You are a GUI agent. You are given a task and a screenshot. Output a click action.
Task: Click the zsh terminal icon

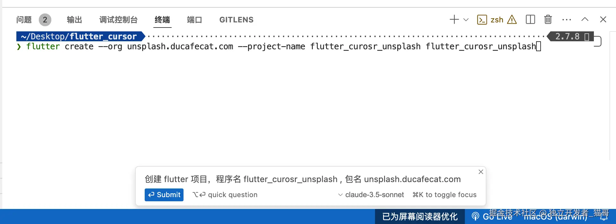point(482,20)
